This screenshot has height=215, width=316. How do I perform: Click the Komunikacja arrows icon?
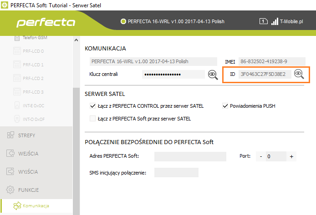17,205
